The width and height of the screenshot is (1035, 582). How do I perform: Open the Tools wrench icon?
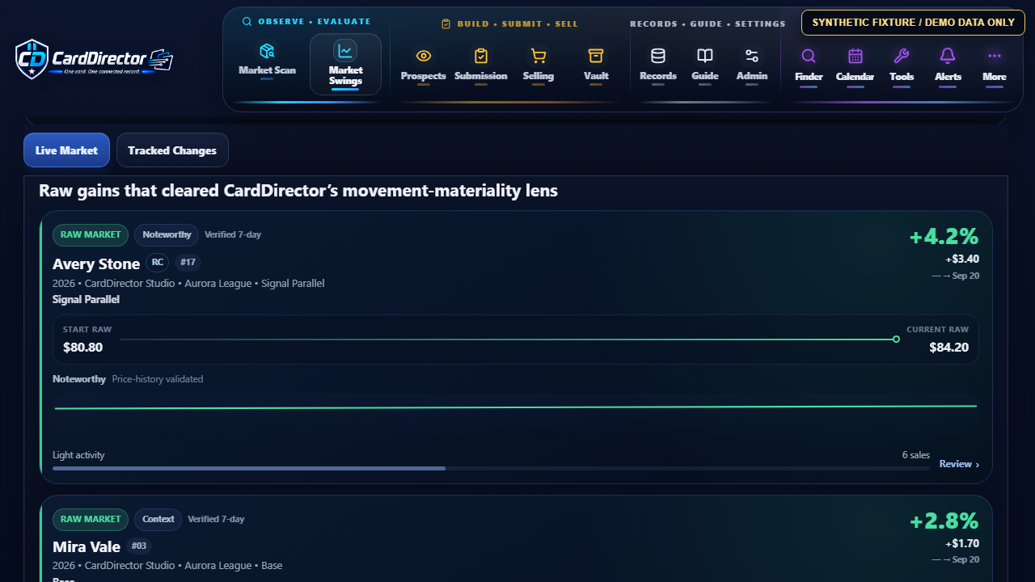(902, 56)
